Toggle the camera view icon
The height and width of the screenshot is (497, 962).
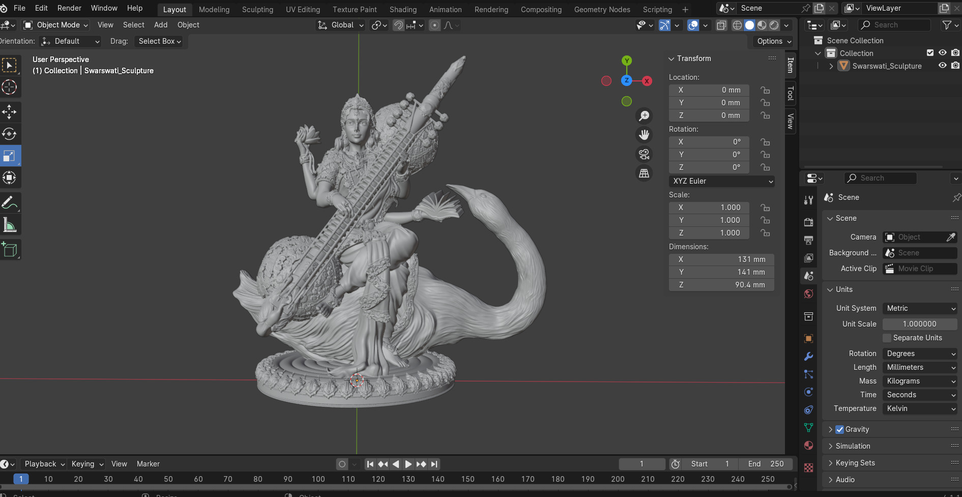point(644,154)
